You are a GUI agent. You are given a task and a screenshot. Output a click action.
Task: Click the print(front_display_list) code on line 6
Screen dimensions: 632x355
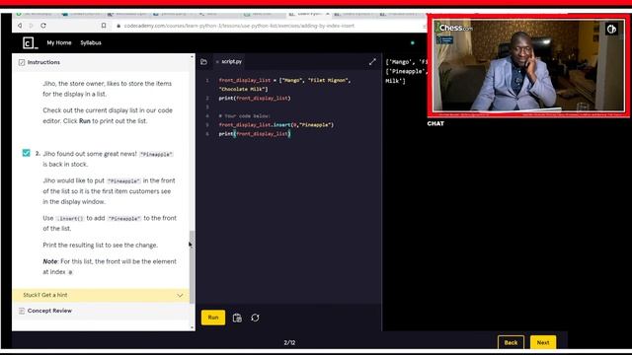[x=255, y=134]
